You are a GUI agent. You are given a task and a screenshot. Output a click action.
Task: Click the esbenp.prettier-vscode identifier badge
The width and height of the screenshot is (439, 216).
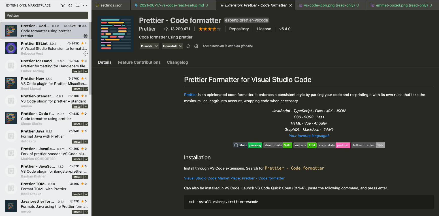point(246,20)
